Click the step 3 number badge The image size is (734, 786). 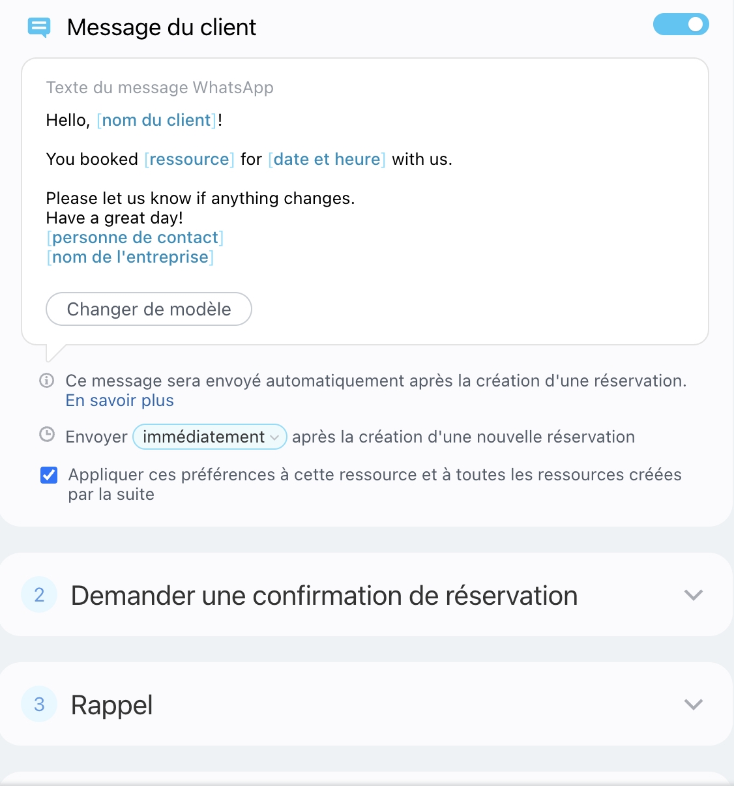tap(39, 704)
